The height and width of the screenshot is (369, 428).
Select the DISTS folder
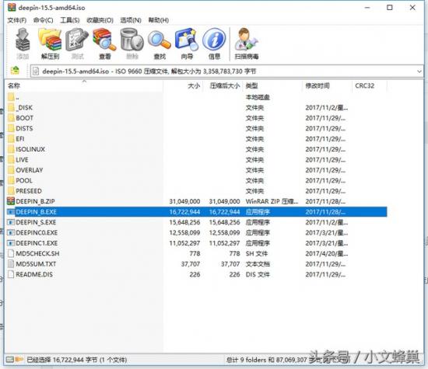pos(196,128)
